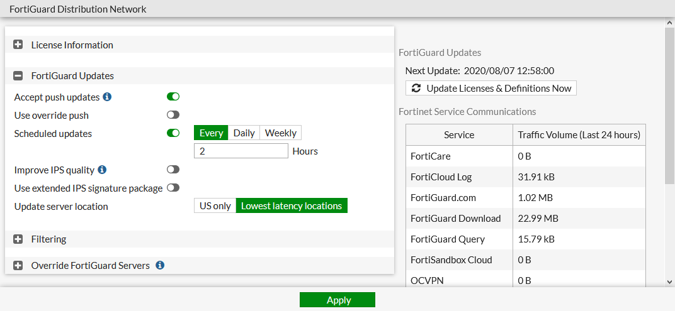Click the info icon beside Accept push updates
The width and height of the screenshot is (675, 311).
pyautogui.click(x=107, y=97)
